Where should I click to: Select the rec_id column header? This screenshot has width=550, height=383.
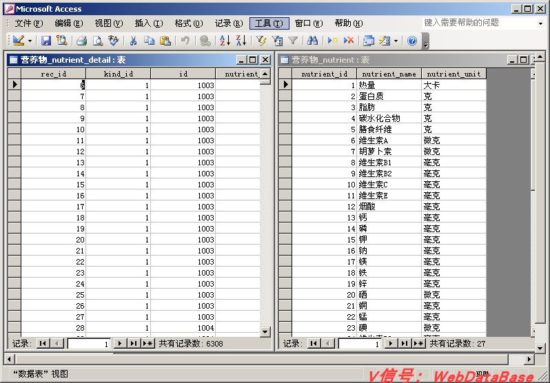[x=53, y=74]
